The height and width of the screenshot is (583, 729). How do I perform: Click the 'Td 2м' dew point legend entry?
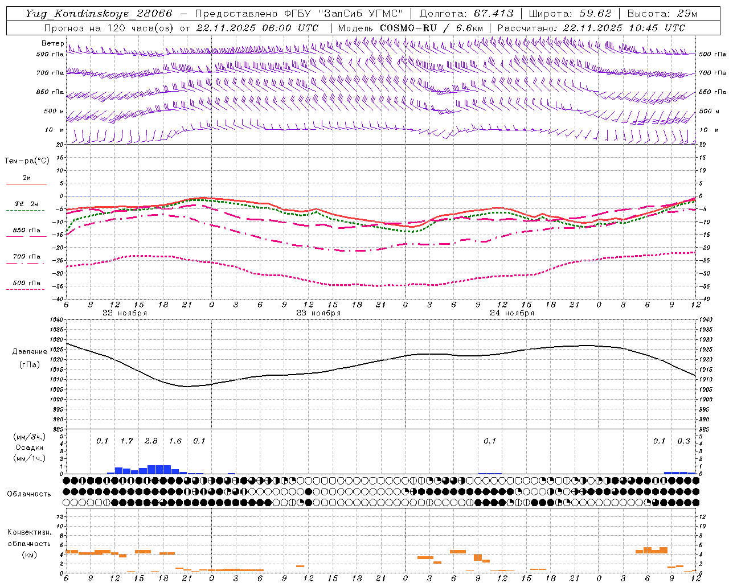[27, 204]
